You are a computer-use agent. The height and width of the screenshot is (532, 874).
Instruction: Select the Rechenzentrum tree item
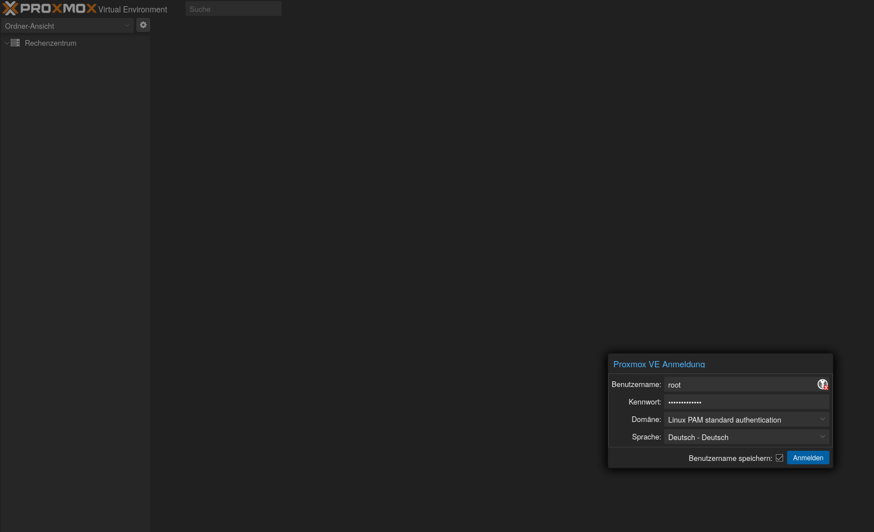pos(75,43)
